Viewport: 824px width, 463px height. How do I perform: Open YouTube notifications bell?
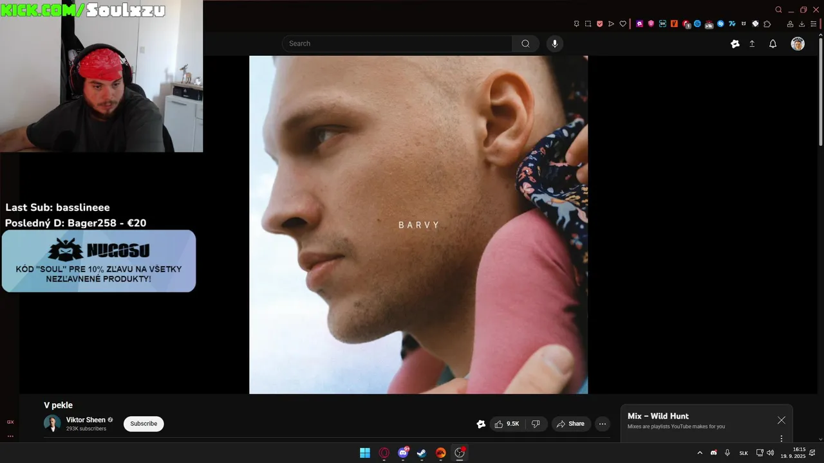773,44
